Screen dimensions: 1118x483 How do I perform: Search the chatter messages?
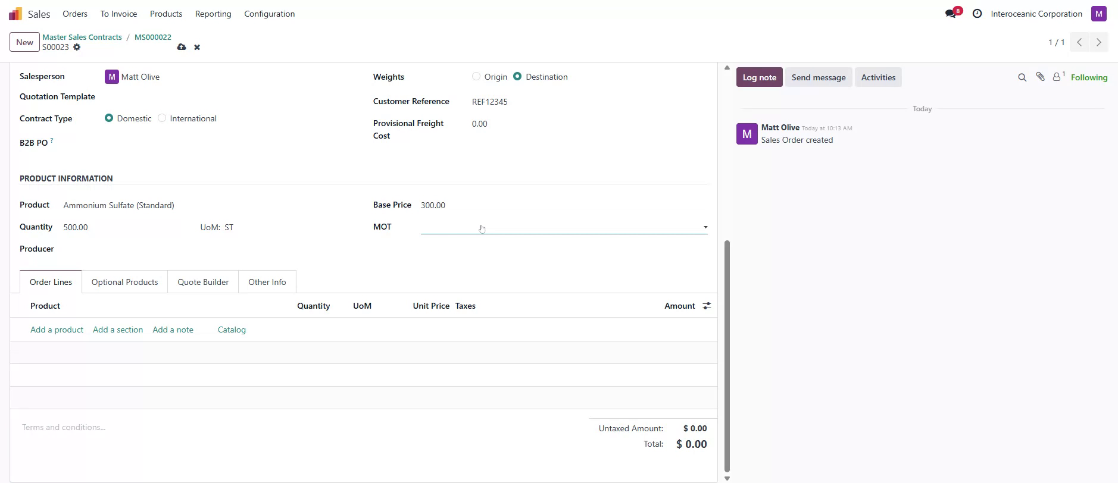(x=1022, y=77)
